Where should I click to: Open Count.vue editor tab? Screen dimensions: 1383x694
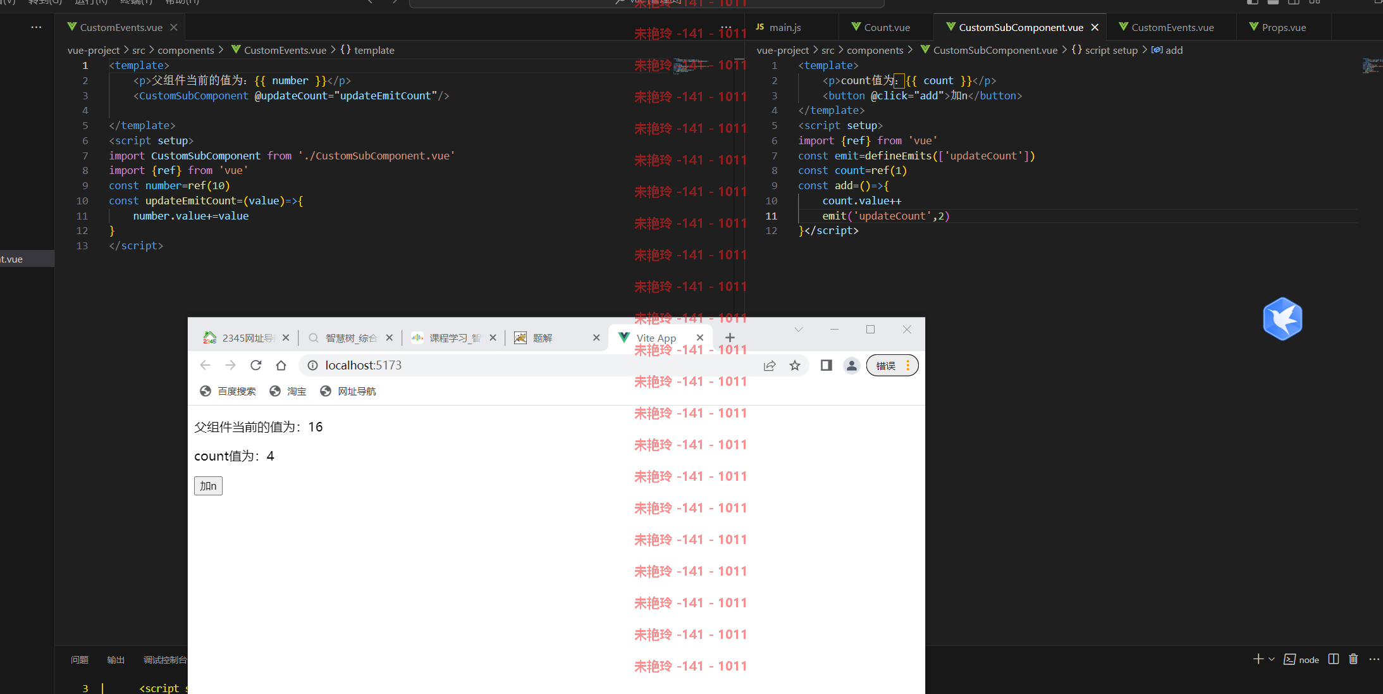pyautogui.click(x=885, y=27)
